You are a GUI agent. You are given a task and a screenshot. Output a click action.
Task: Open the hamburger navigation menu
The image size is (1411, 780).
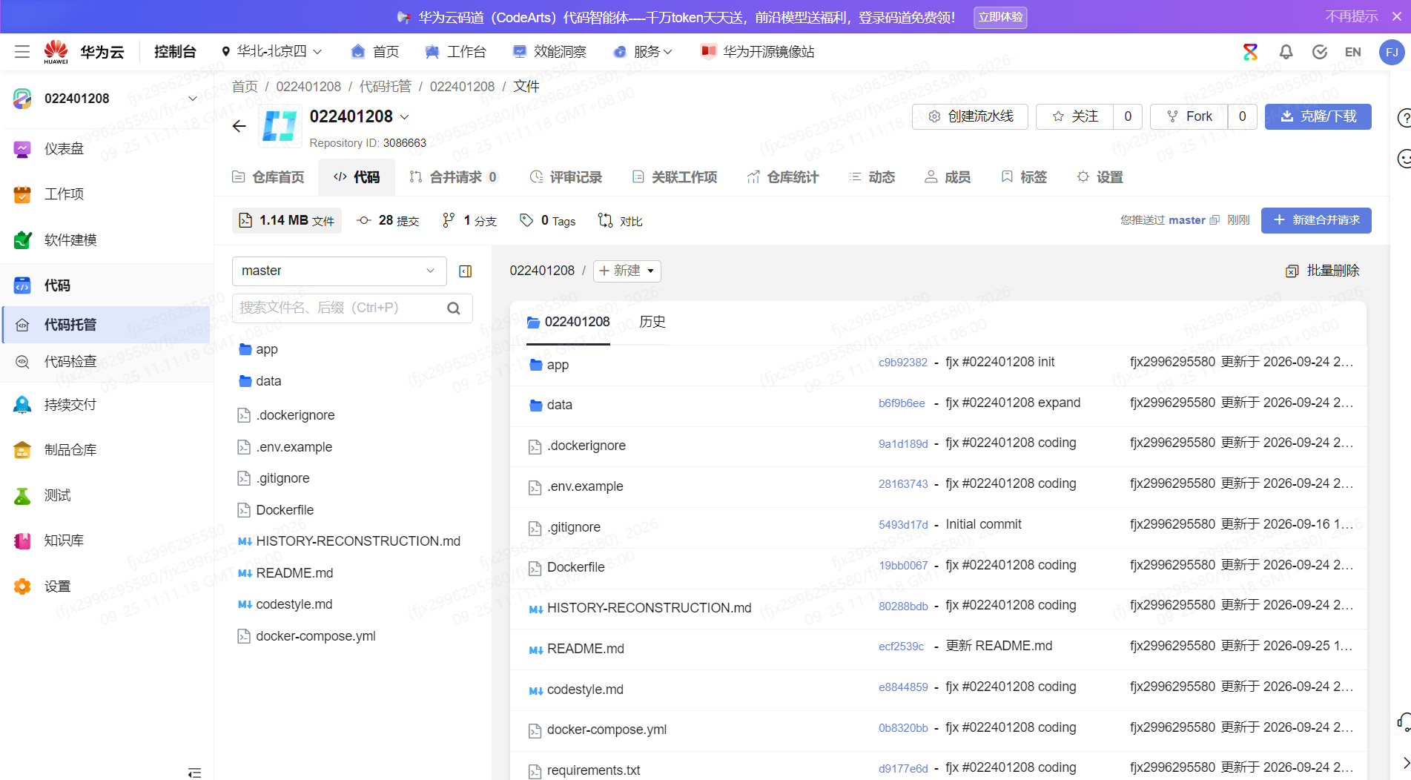tap(22, 52)
